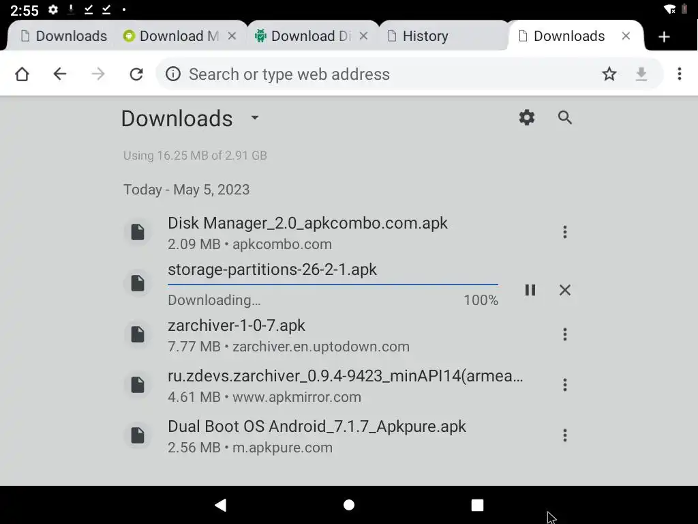View the site information icon in address bar
The height and width of the screenshot is (524, 698).
pyautogui.click(x=173, y=74)
